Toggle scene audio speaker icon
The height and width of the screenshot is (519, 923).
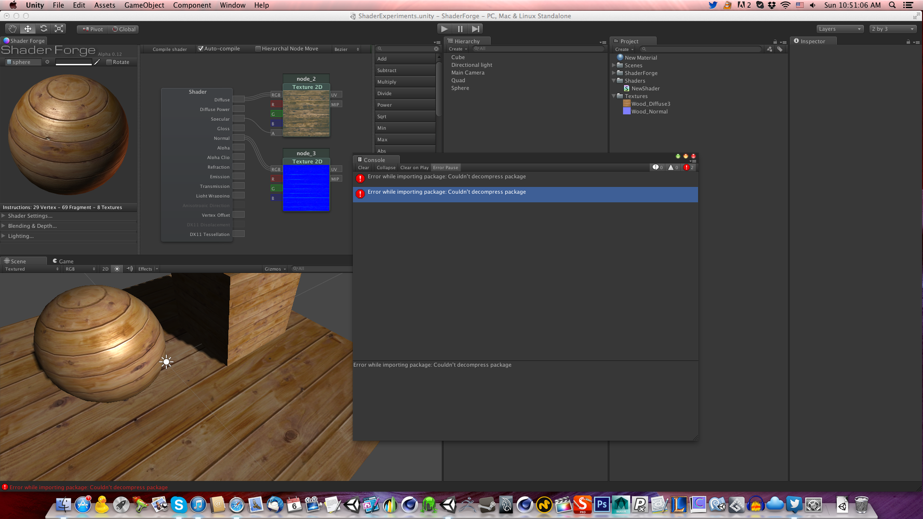(129, 269)
